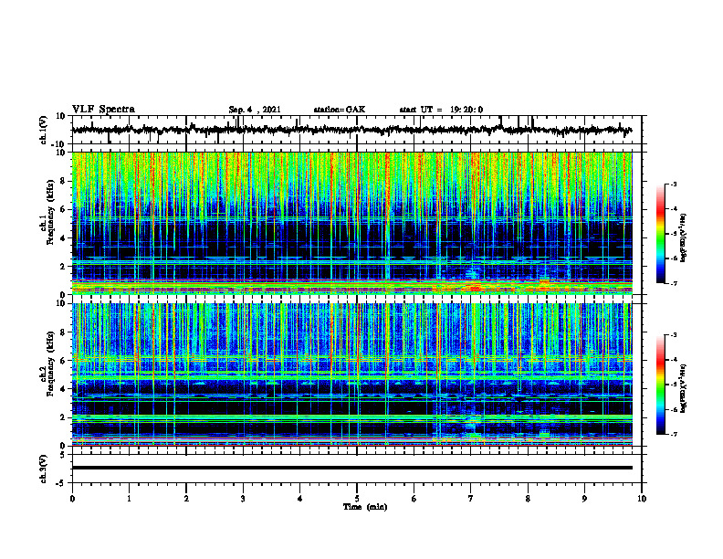Screen dimensions: 723x559
Task: Click the "2" kHz tick on ch.2 spectrogram axis
Action: (x=64, y=417)
